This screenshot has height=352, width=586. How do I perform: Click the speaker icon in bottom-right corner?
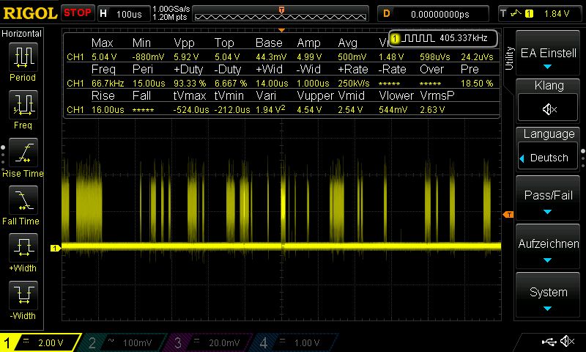click(x=566, y=342)
